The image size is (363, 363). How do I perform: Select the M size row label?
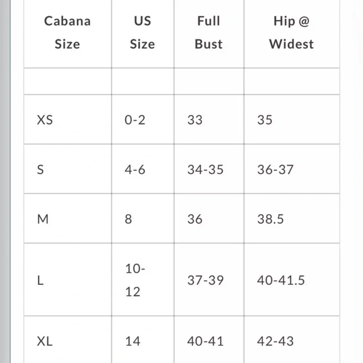click(43, 219)
